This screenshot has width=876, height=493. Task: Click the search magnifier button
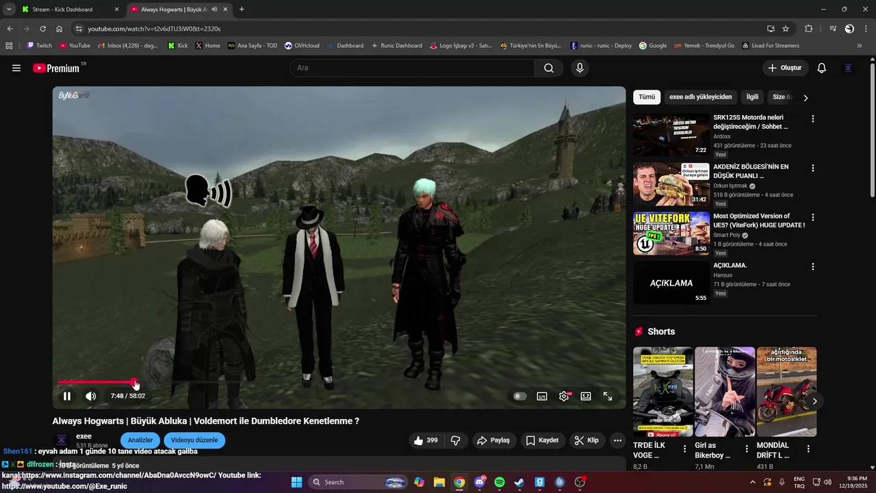(x=549, y=68)
